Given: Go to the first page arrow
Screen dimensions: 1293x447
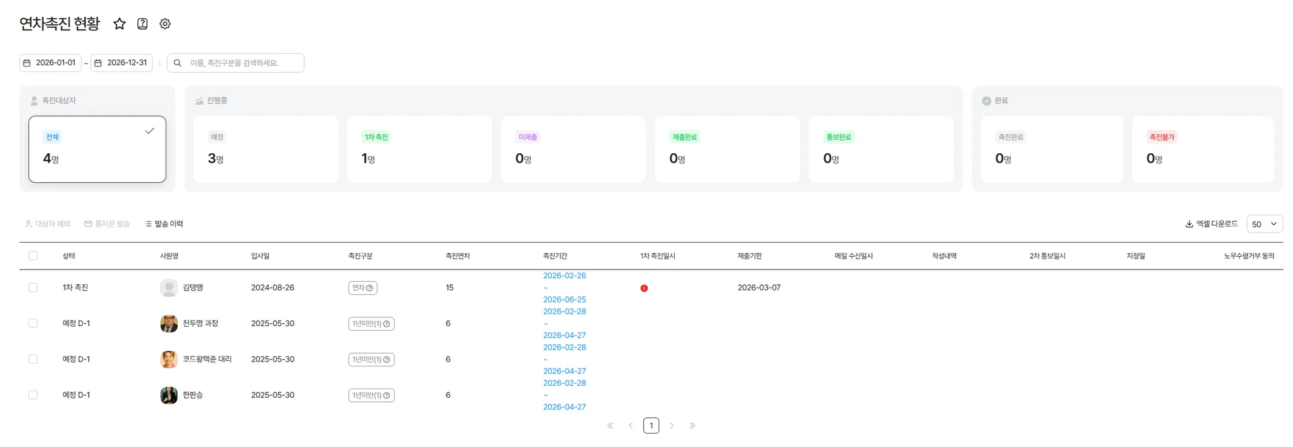Looking at the screenshot, I should point(610,425).
